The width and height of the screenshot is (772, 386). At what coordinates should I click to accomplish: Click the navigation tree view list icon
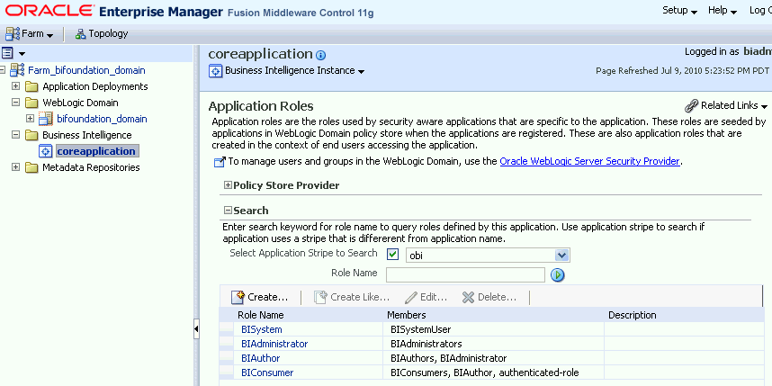tap(7, 53)
